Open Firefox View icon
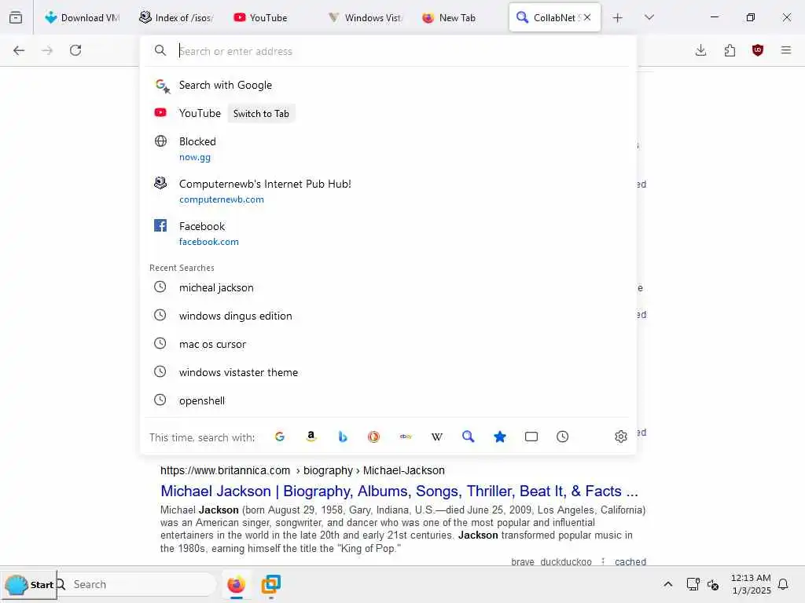Image resolution: width=805 pixels, height=603 pixels. pyautogui.click(x=16, y=17)
